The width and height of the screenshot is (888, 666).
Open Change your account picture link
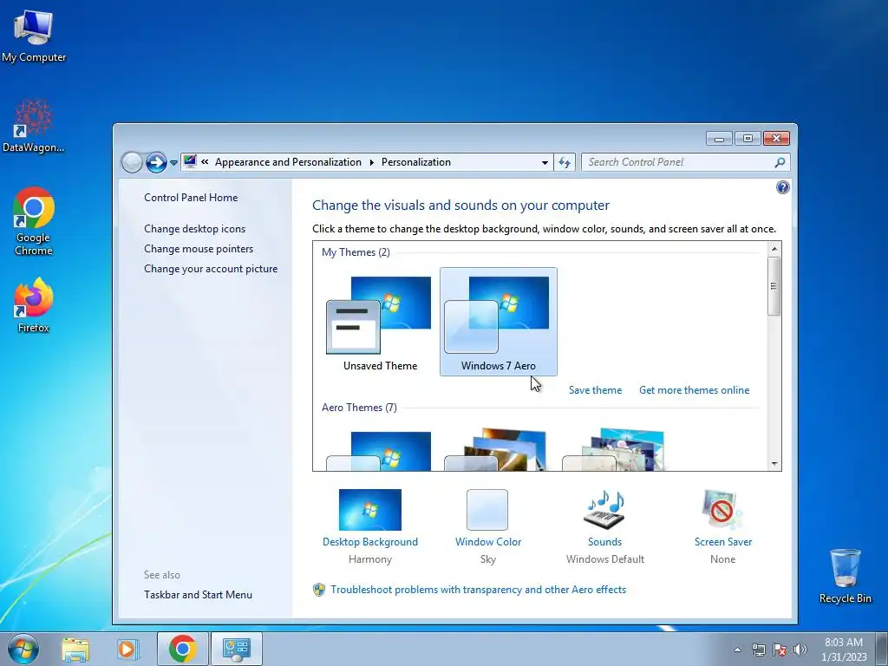pyautogui.click(x=211, y=269)
